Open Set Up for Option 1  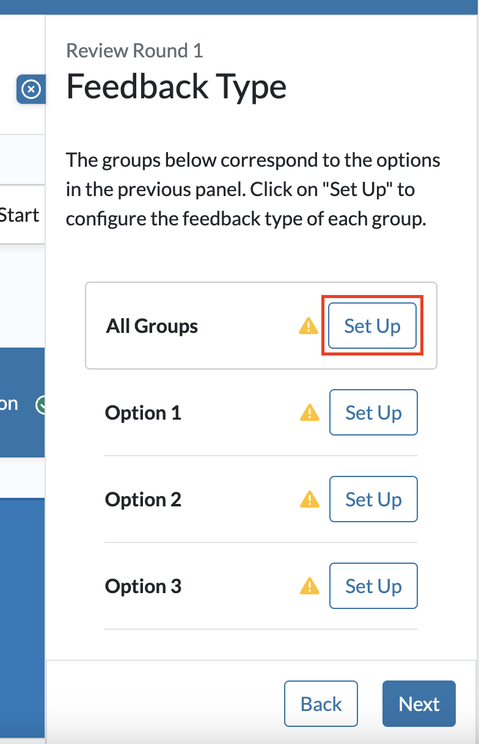click(373, 413)
